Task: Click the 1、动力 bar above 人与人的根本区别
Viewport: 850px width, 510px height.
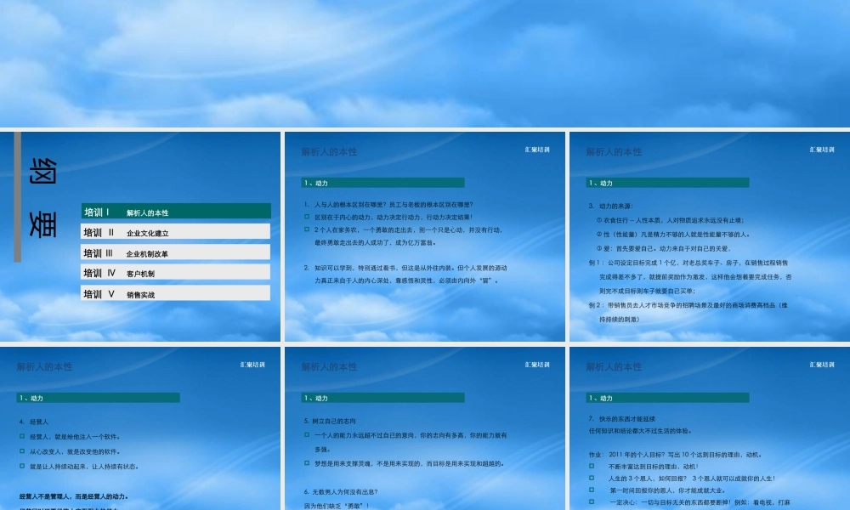Action: (x=382, y=183)
